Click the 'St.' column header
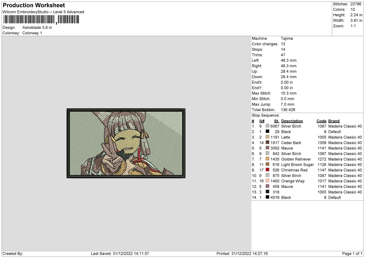This screenshot has width=365, height=258. tap(277, 121)
